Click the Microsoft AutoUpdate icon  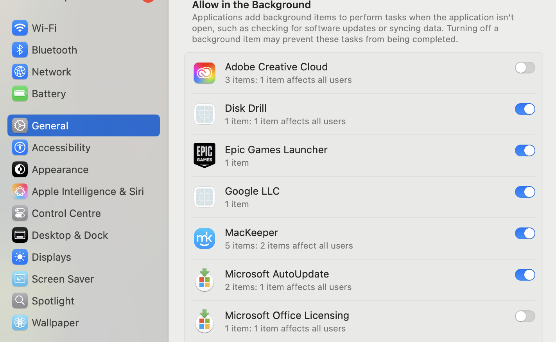pos(204,279)
